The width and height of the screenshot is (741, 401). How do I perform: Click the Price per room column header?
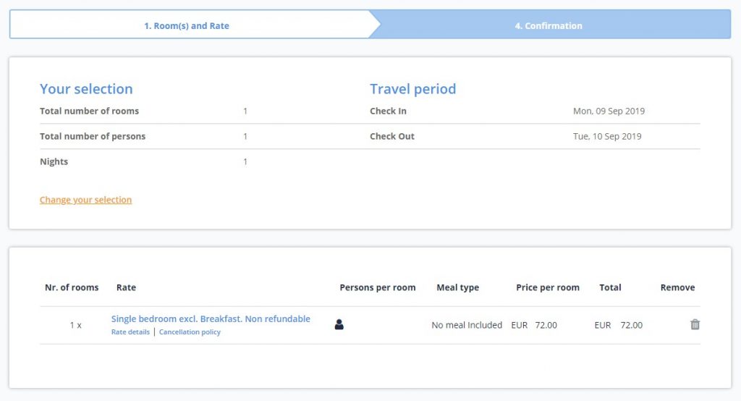547,287
